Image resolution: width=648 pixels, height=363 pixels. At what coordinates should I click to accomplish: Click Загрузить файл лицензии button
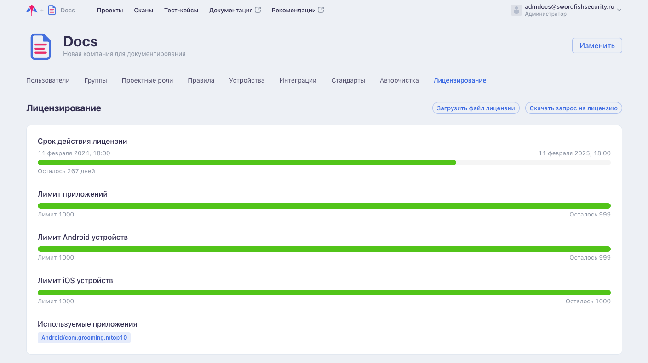(x=476, y=108)
